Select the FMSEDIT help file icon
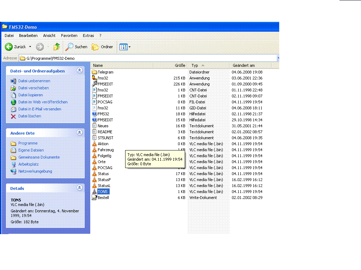 pyautogui.click(x=94, y=120)
